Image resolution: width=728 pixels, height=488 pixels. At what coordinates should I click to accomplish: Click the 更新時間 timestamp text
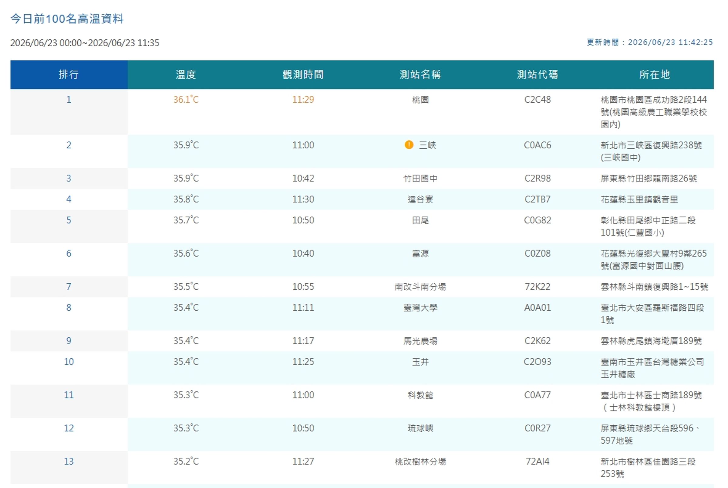tap(650, 42)
